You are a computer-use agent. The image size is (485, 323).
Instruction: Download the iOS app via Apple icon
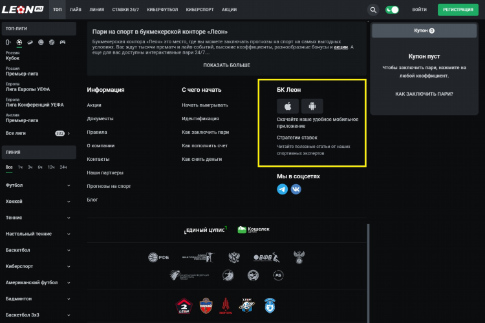(288, 107)
